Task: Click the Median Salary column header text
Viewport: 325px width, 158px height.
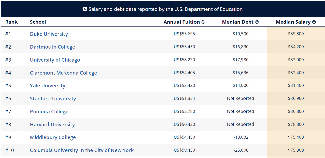Action: 293,22
